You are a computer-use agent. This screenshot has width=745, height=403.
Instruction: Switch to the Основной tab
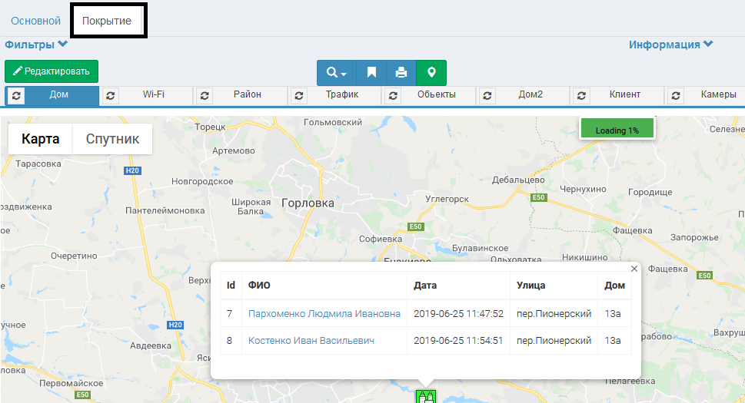click(x=35, y=21)
